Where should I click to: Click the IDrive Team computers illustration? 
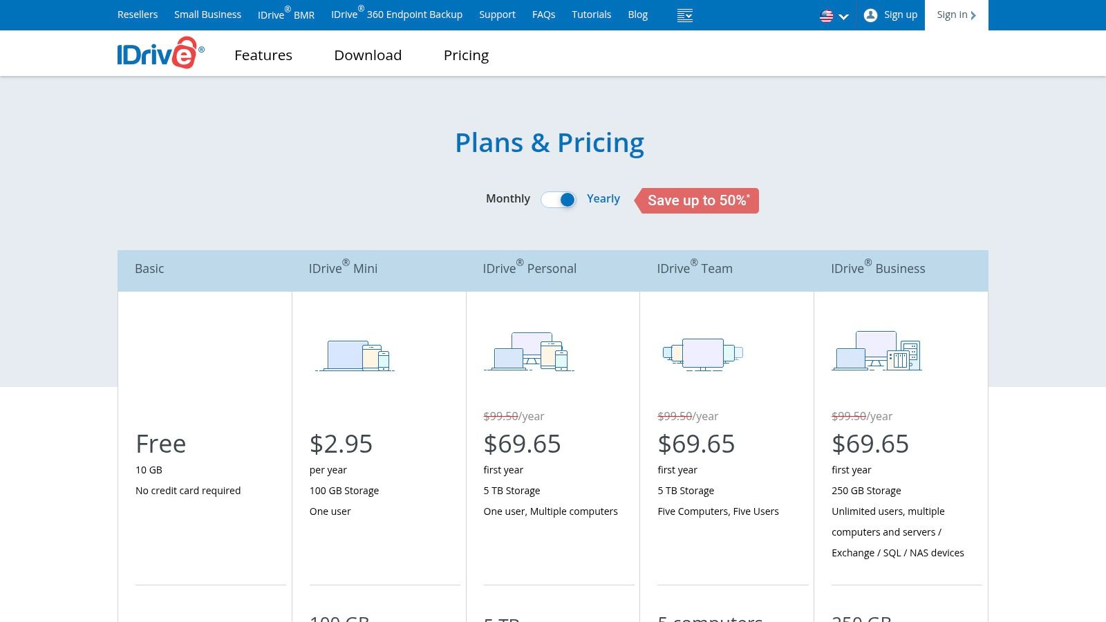[702, 354]
